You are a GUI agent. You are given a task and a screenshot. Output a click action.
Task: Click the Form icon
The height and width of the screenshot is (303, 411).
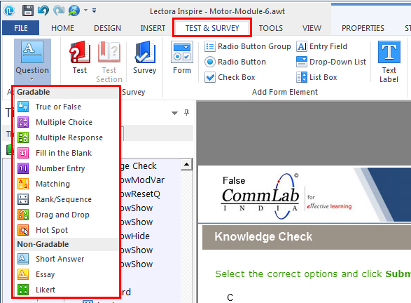click(182, 52)
